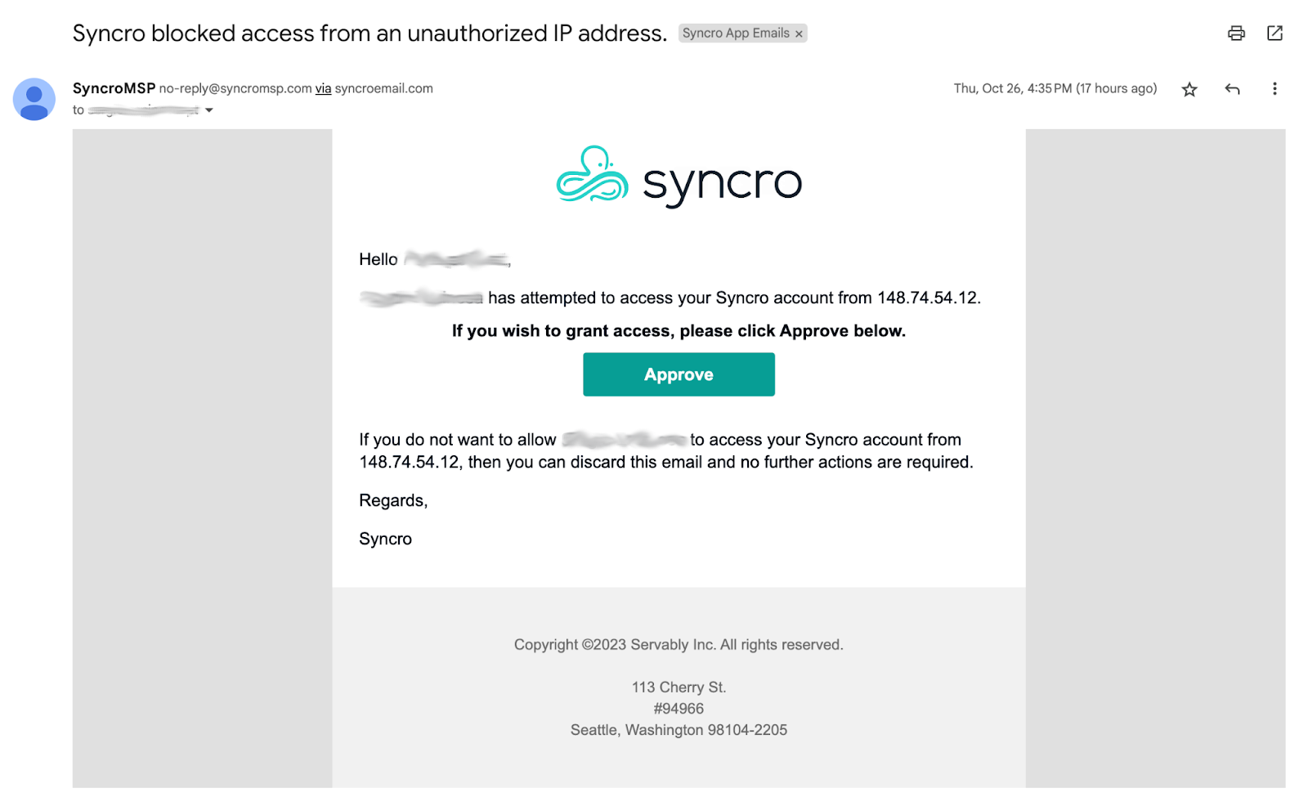Screen dimensions: 1308x797
Task: Click the sender's profile avatar
Action: point(34,99)
